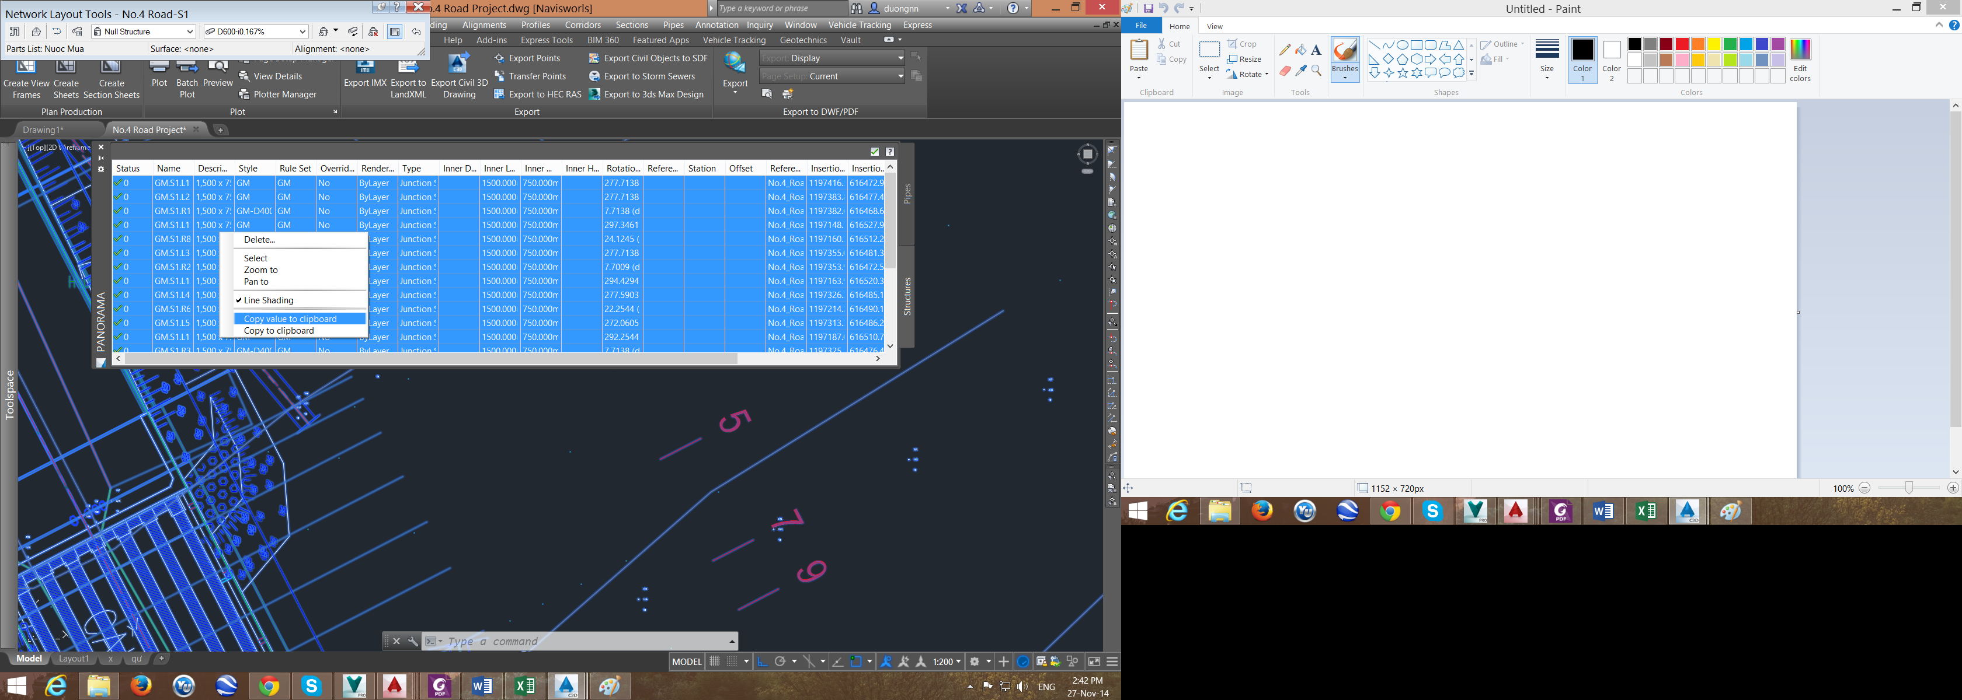Choose Delete... in context menu
The width and height of the screenshot is (1962, 700).
tap(300, 240)
